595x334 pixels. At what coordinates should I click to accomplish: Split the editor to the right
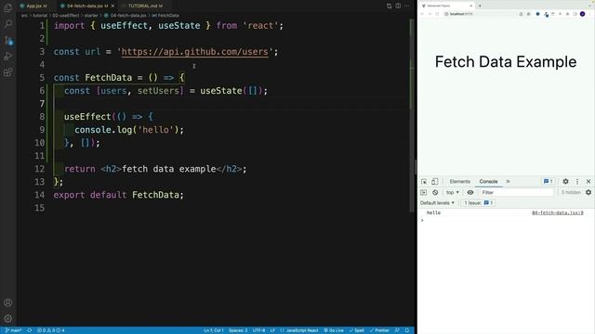pyautogui.click(x=398, y=6)
